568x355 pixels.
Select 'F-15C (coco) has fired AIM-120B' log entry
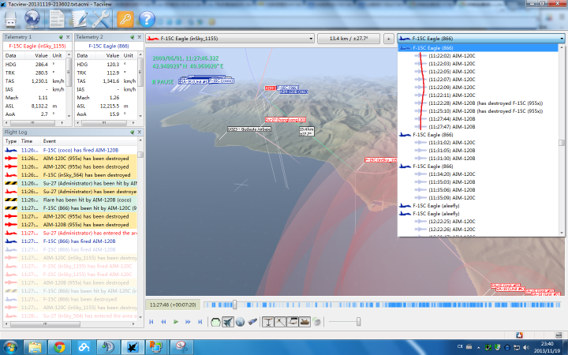click(79, 149)
